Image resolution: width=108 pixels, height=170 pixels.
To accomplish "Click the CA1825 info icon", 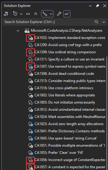I will pos(31,124).
